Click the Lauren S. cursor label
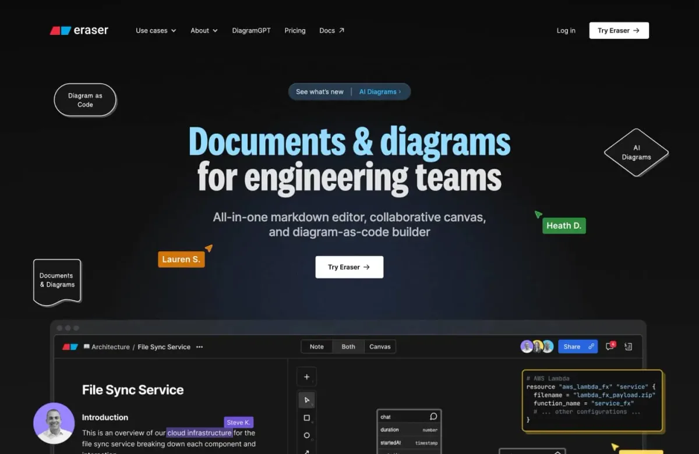The image size is (699, 454). (x=181, y=260)
